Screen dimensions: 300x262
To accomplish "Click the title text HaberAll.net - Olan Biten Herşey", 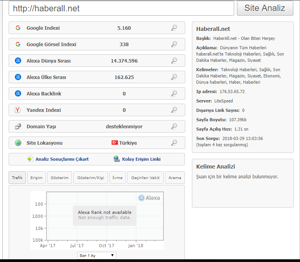I will pos(244,38).
